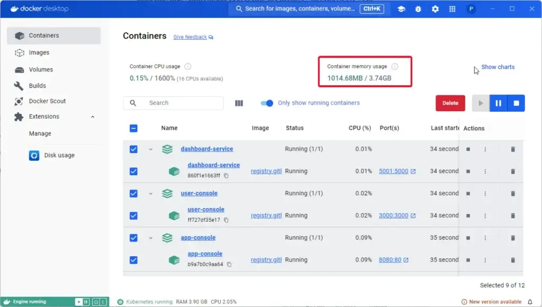Delete the dashboard-service stack with its trash icon
Viewport: 542px width, 307px height.
click(x=513, y=149)
